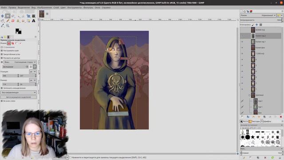Click the Create new layer icon
This screenshot has width=284, height=160.
[242, 117]
